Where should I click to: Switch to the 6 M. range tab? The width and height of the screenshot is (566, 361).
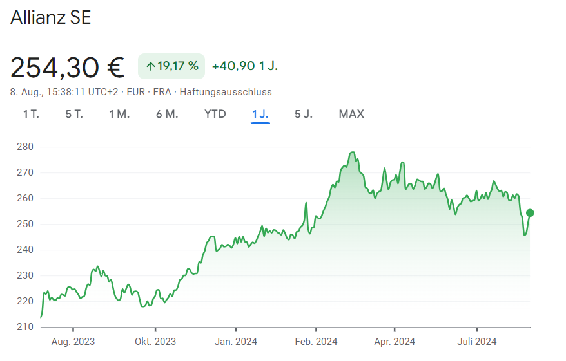coord(167,114)
